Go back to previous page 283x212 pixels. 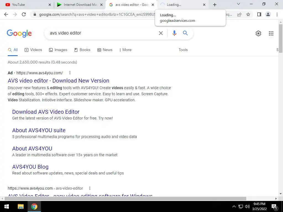tap(6, 14)
